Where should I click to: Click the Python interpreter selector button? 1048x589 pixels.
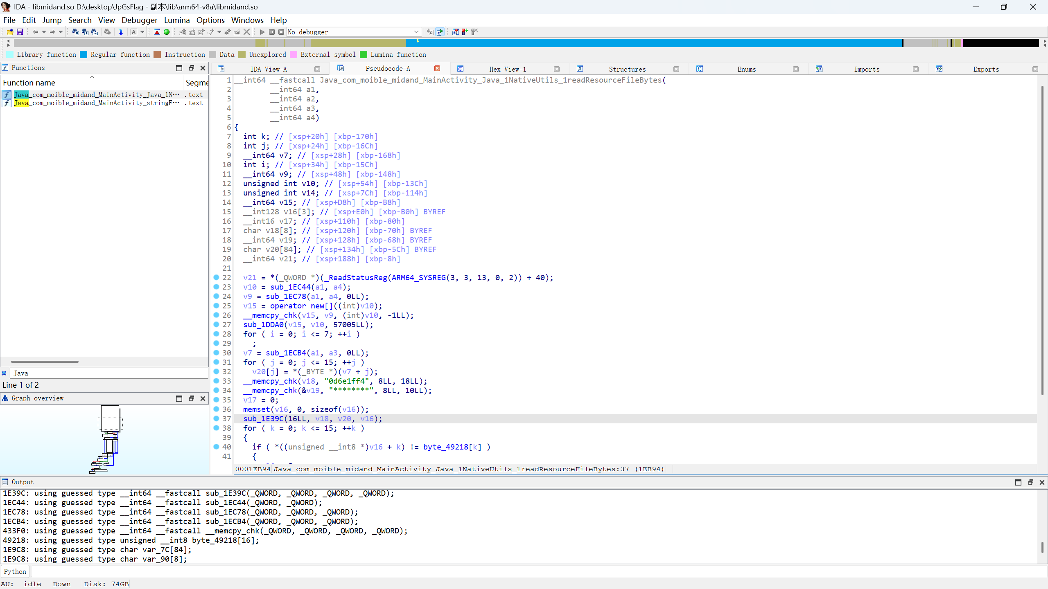click(15, 571)
